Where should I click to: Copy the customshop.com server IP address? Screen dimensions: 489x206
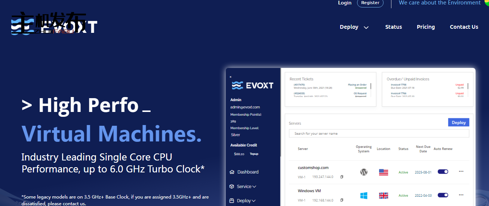tap(342, 177)
